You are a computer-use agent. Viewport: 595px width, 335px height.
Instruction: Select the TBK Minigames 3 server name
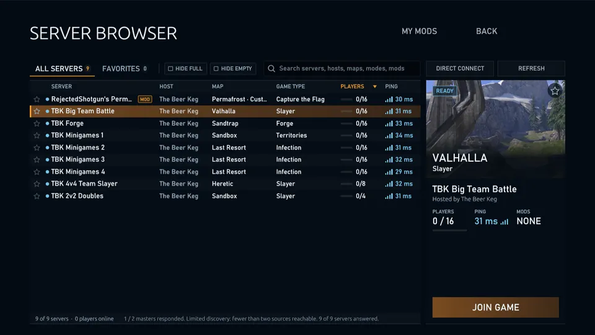[x=78, y=159]
